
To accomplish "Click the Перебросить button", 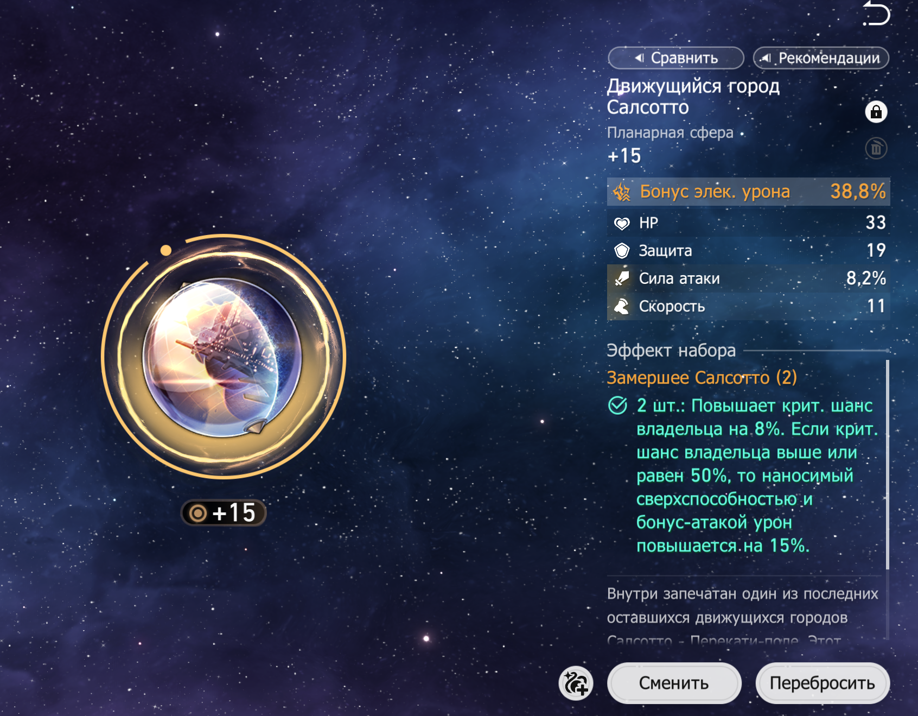I will [x=823, y=683].
